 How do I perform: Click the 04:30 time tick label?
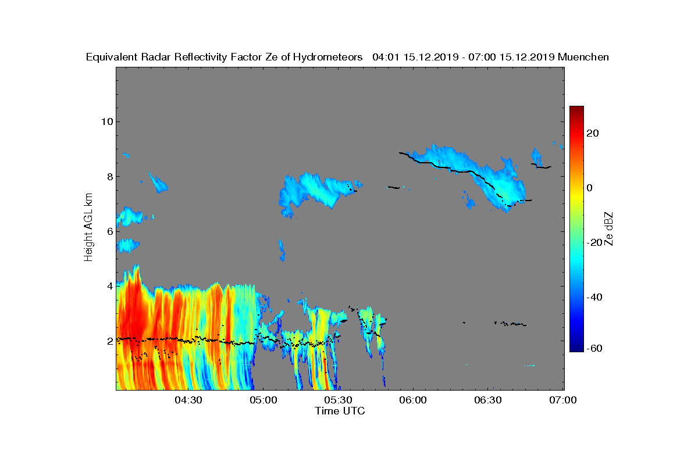(188, 400)
